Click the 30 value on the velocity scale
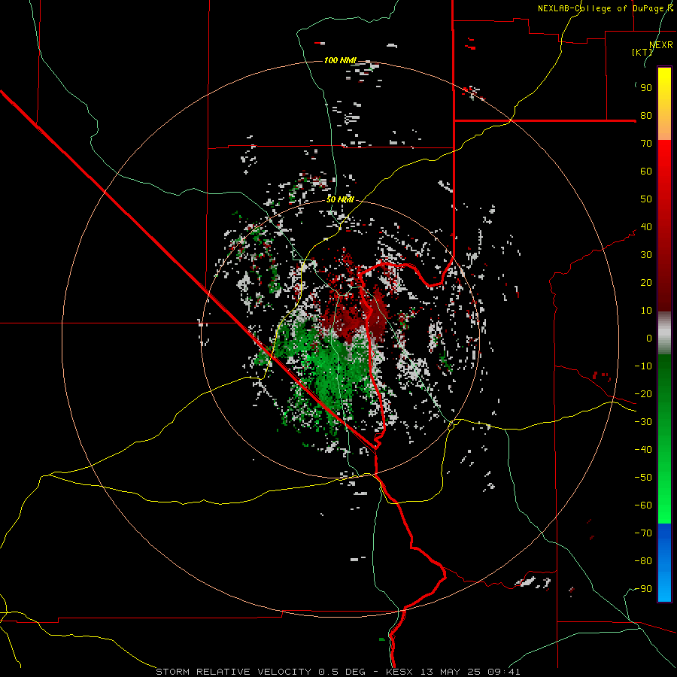Image resolution: width=677 pixels, height=677 pixels. 646,255
